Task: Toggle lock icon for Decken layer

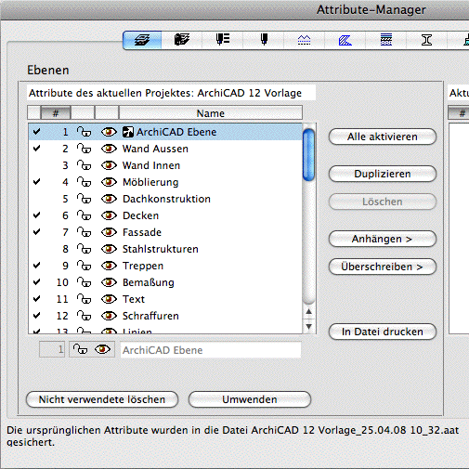Action: coord(84,215)
